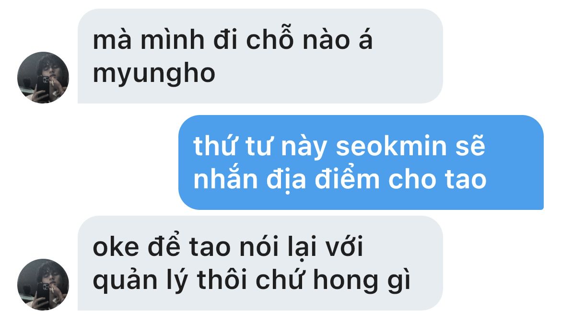Viewport: 561px width, 323px height.
Task: Select the gray bubble "mà mình đi chỗ nào á myungho"
Action: tap(260, 56)
